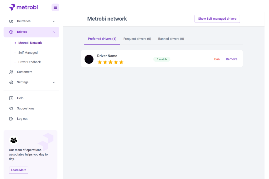Collapse the Drivers menu chevron
The height and width of the screenshot is (179, 269).
(54, 32)
